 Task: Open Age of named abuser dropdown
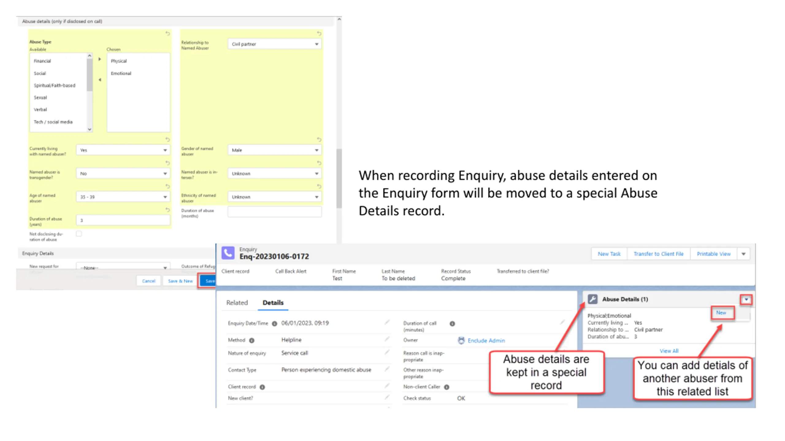click(x=123, y=197)
